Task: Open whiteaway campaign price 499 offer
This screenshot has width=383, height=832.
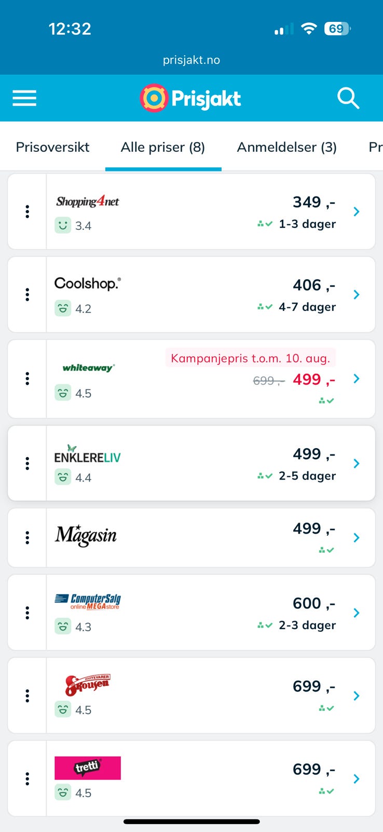Action: (x=314, y=380)
